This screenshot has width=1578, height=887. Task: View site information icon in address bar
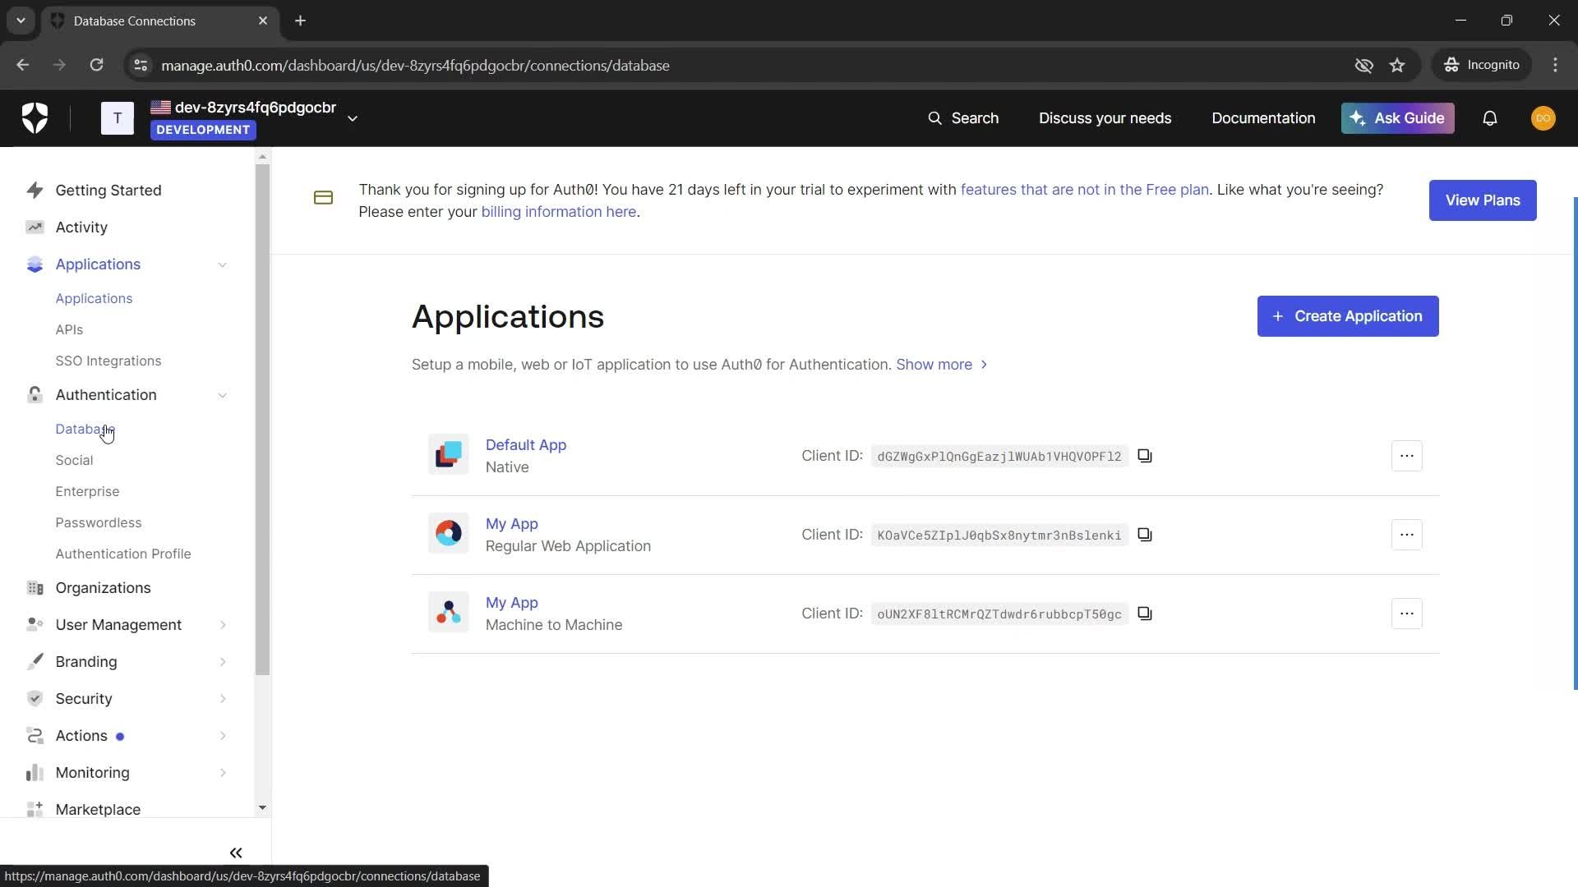point(141,65)
